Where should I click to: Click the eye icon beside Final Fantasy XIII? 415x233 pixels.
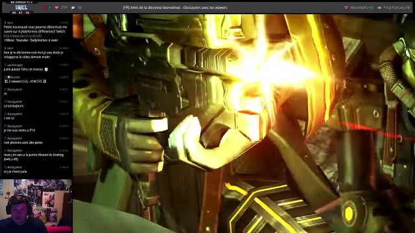coord(379,8)
